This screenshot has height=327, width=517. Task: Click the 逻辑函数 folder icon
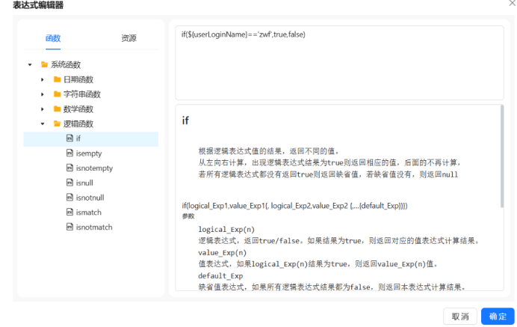(x=57, y=123)
